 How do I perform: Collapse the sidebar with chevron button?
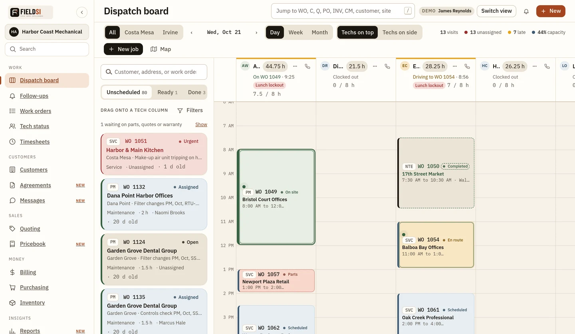[x=82, y=12]
